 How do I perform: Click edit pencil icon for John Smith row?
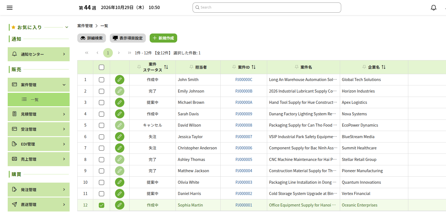pyautogui.click(x=120, y=80)
